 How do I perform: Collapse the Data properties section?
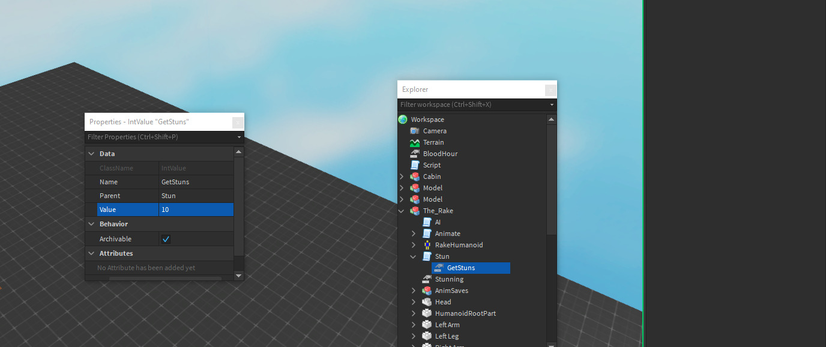point(91,154)
